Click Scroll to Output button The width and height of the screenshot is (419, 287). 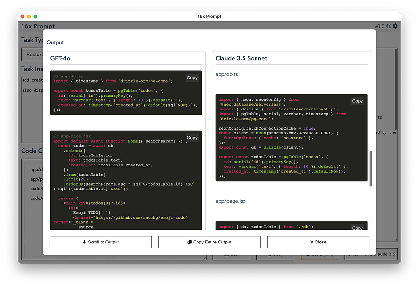[101, 242]
